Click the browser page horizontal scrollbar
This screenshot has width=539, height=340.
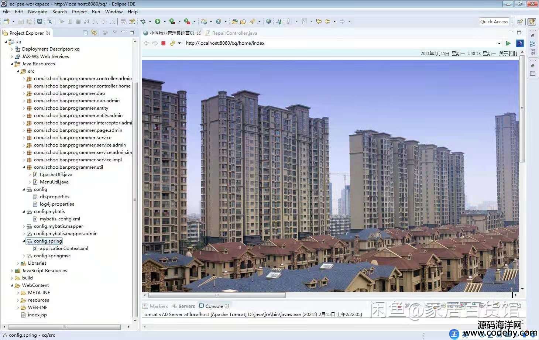pyautogui.click(x=217, y=295)
